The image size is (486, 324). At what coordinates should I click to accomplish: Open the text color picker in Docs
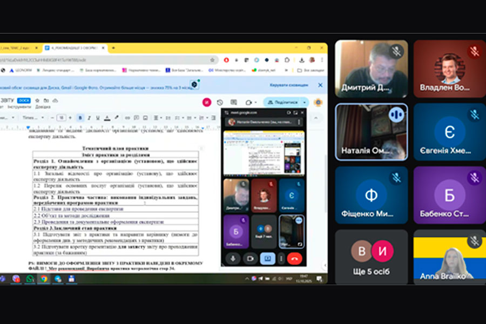tap(107, 118)
